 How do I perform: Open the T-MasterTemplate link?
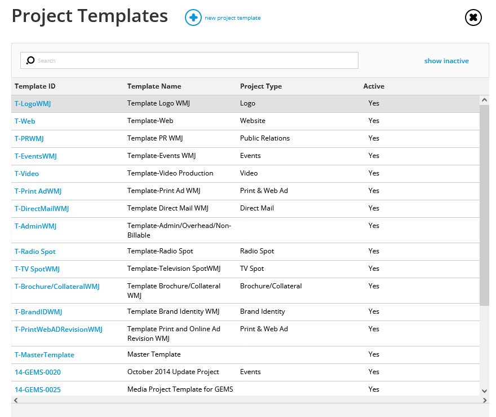[x=45, y=354]
